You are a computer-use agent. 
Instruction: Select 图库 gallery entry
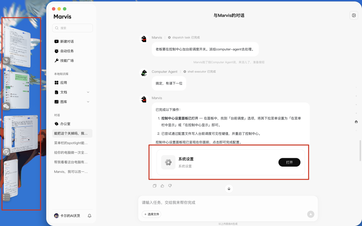click(x=61, y=102)
